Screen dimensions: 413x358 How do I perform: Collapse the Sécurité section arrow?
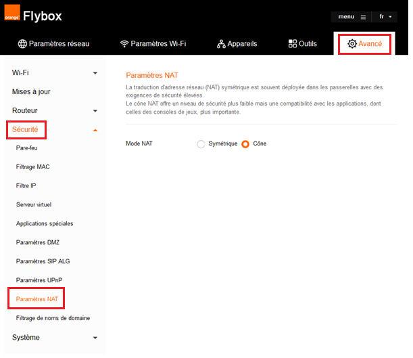click(x=95, y=130)
